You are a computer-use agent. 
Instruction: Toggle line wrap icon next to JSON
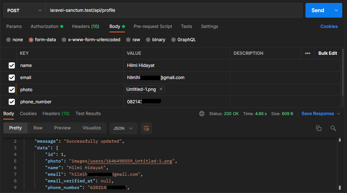[x=146, y=128]
